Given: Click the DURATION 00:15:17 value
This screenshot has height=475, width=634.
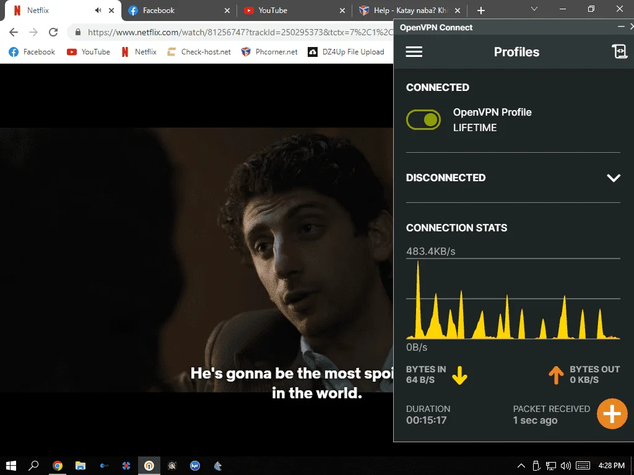Looking at the screenshot, I should 426,420.
